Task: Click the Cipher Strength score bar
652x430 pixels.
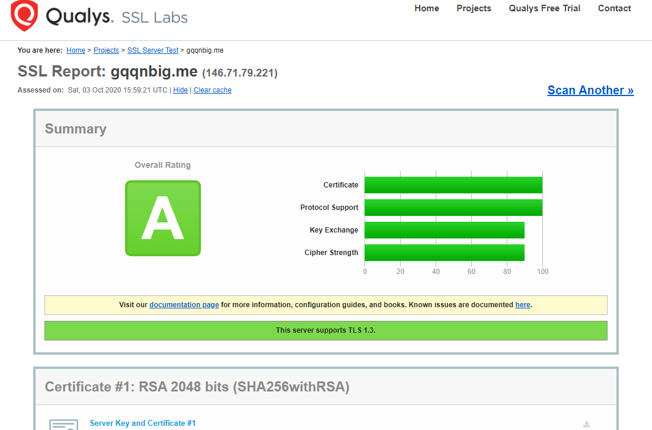Action: (x=445, y=252)
